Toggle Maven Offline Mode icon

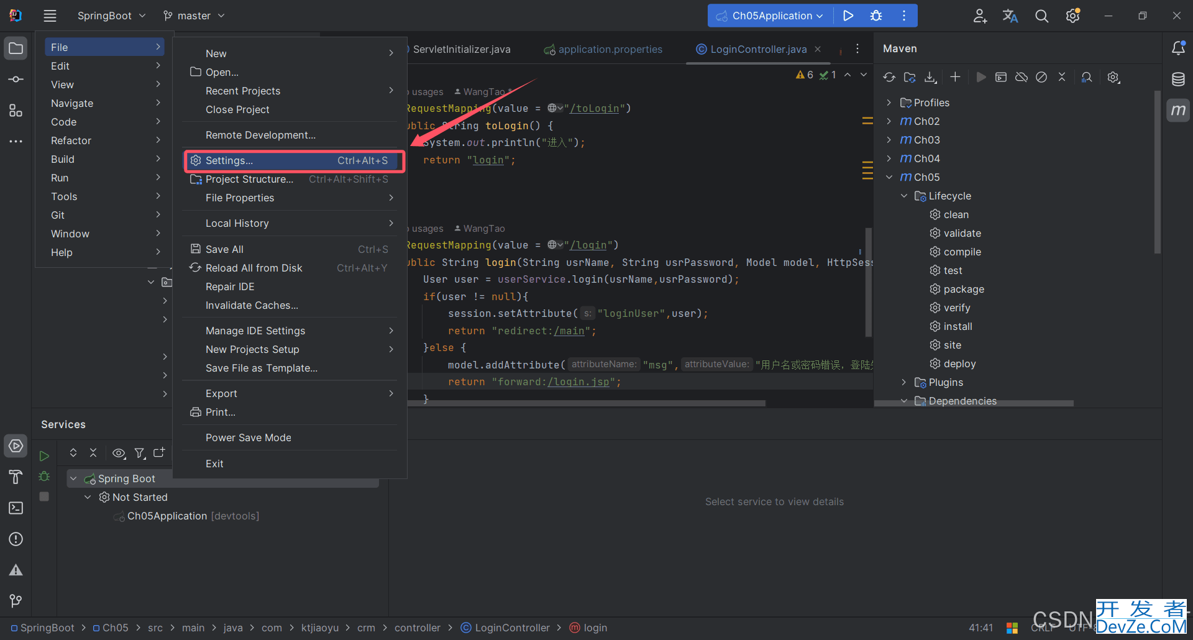[1022, 77]
